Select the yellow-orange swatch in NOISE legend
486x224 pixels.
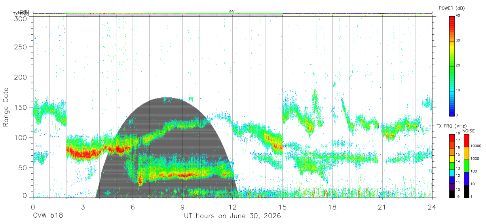[x=466, y=153]
